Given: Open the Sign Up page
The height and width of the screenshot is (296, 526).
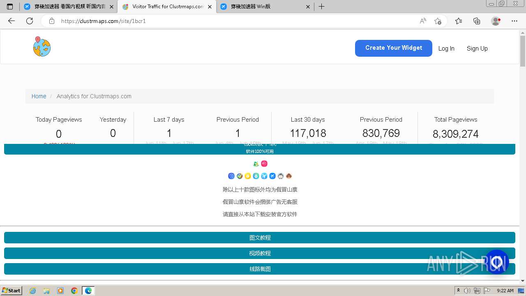Looking at the screenshot, I should (477, 49).
